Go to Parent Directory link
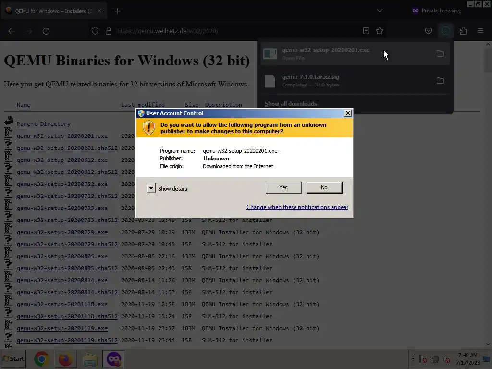Screen dimensions: 492x369 coord(44,124)
